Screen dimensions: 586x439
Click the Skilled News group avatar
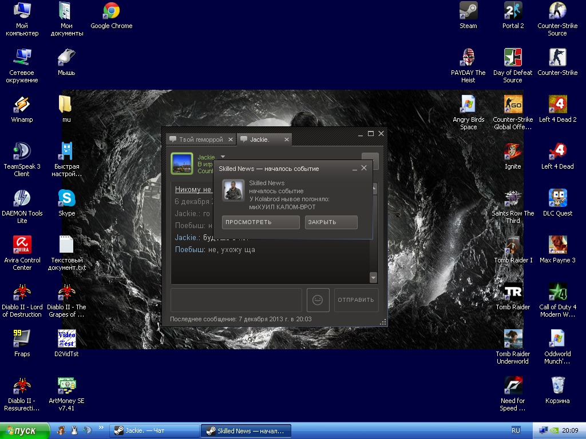click(x=233, y=190)
